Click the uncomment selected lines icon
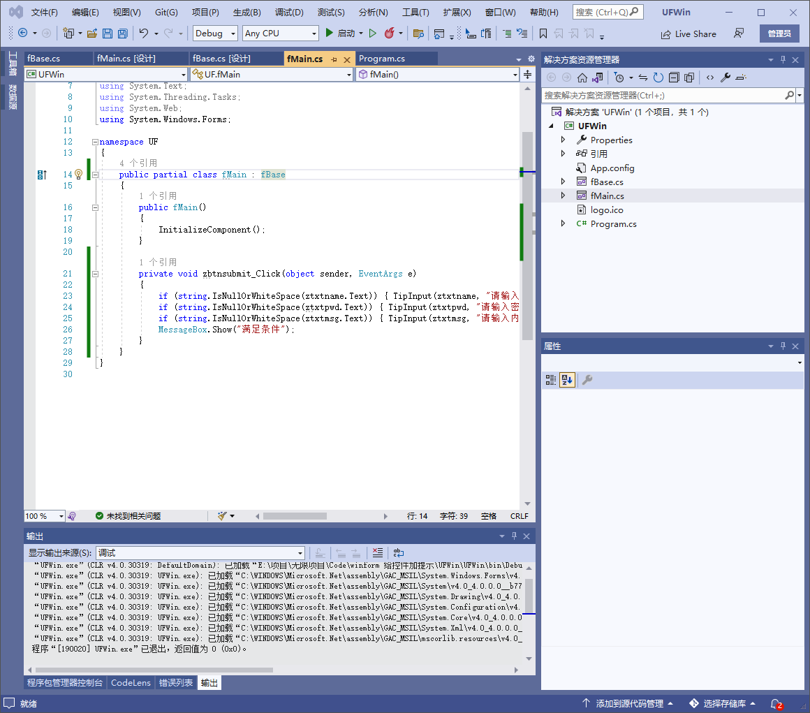Image resolution: width=810 pixels, height=713 pixels. pyautogui.click(x=522, y=34)
